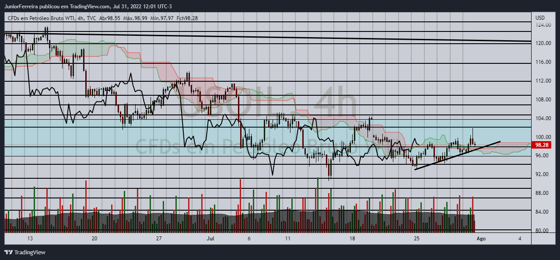Viewport: 560px width, 260px height.
Task: Click the 80.00 price axis label
Action: tap(543, 230)
